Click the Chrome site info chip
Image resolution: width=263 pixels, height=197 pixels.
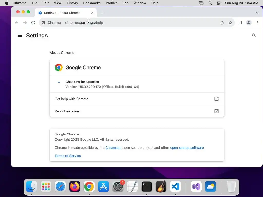51,23
